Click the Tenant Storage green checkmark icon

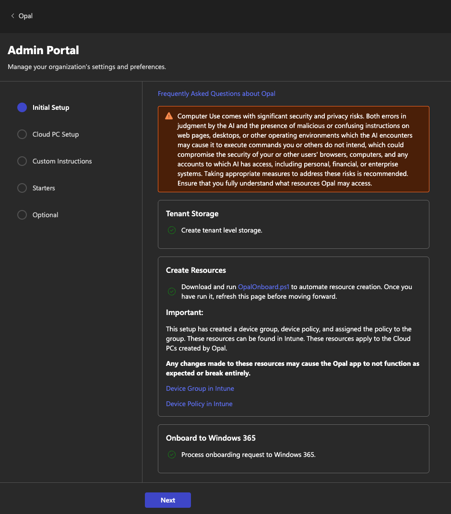[x=172, y=230]
